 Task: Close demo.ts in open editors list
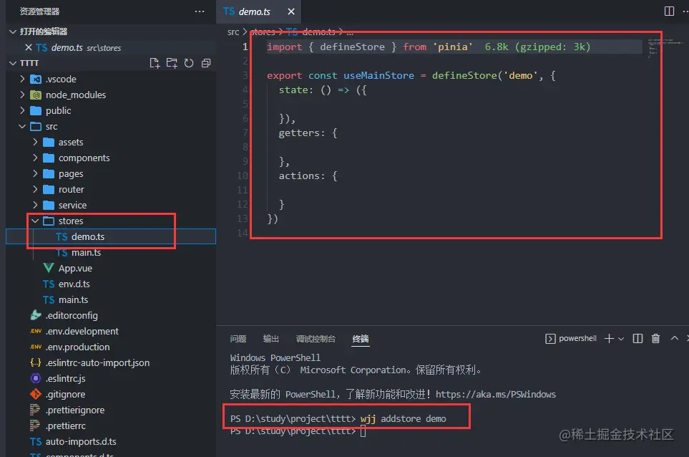(29, 47)
